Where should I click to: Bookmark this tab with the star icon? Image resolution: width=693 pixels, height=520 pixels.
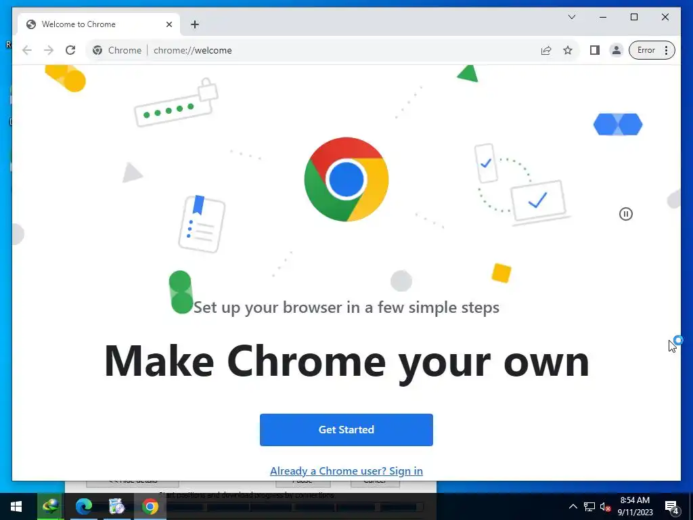568,50
